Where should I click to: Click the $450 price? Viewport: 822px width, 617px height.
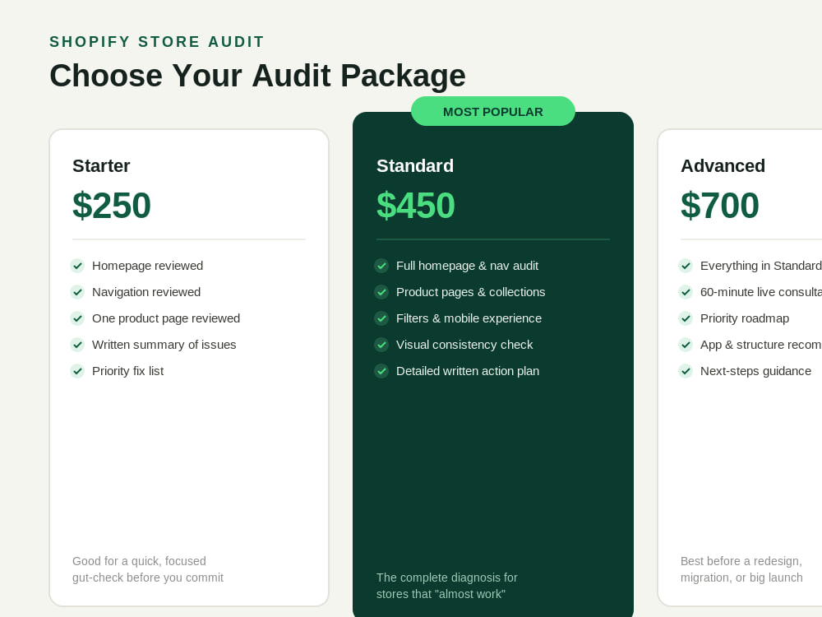(x=416, y=205)
